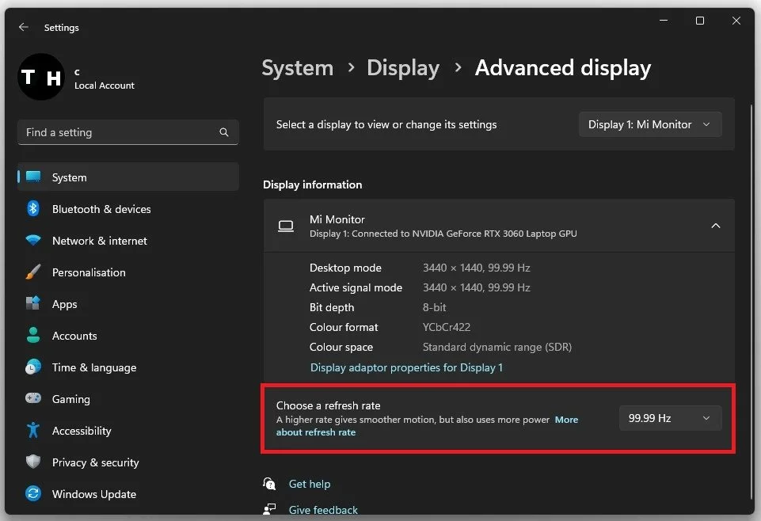The height and width of the screenshot is (521, 761).
Task: Click Standard dynamic range (SDR) text
Action: coord(497,347)
